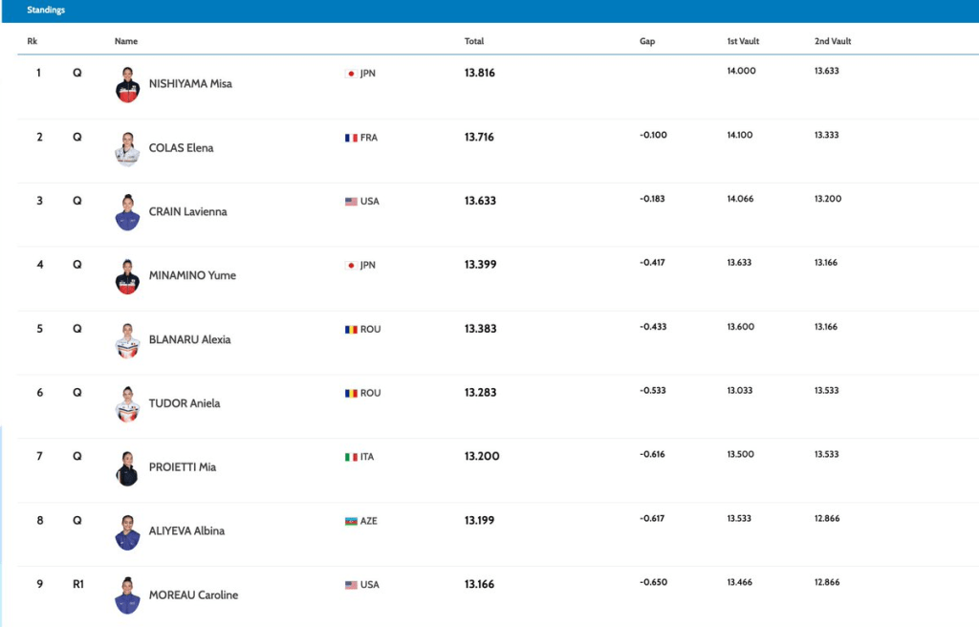Viewport: 979px width, 627px height.
Task: Open TUDOR Aniela's athlete photo
Action: (x=127, y=404)
